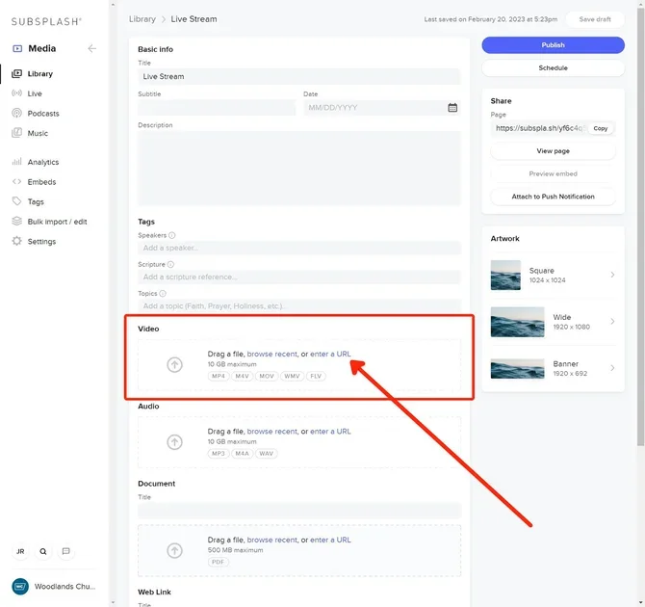Click the MP4 format tag
The image size is (645, 607).
(x=219, y=376)
